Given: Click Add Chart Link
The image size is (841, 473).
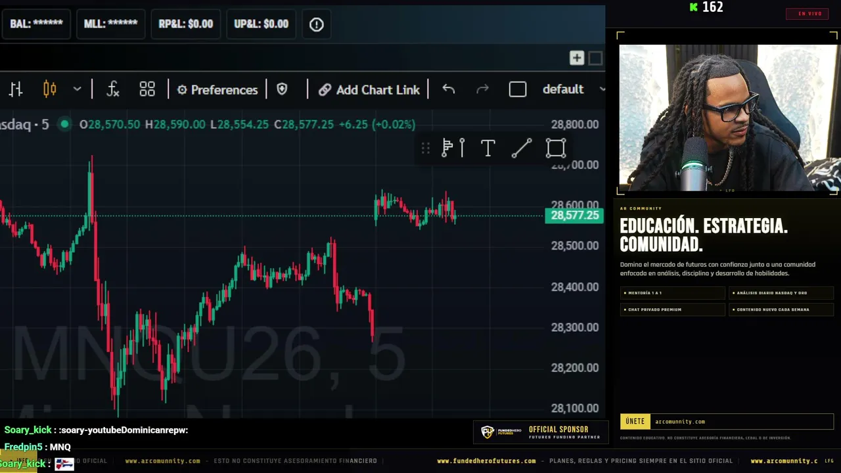Looking at the screenshot, I should (x=369, y=90).
